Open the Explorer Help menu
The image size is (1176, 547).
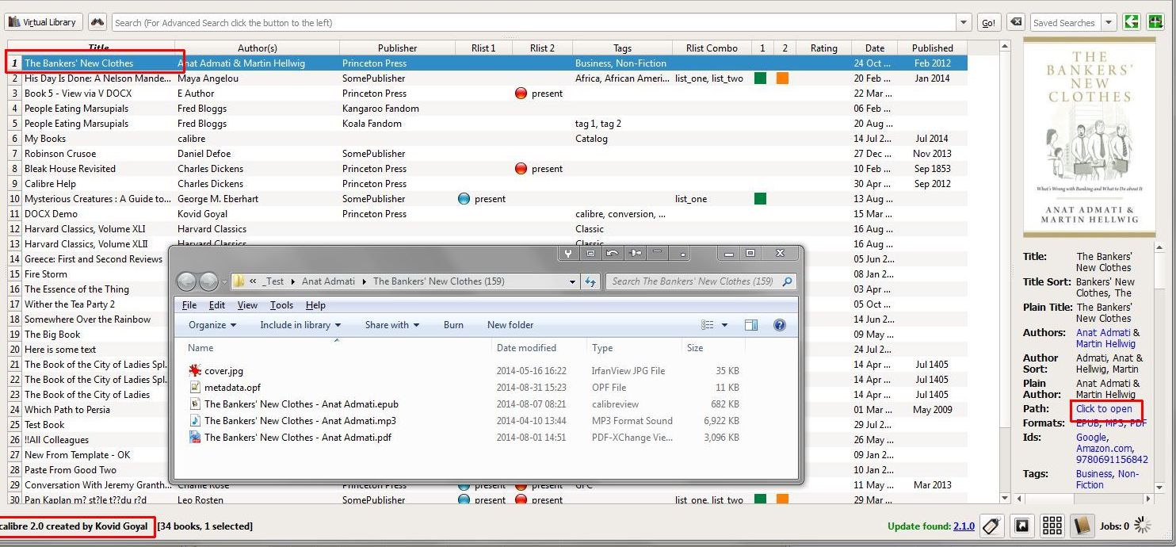315,305
